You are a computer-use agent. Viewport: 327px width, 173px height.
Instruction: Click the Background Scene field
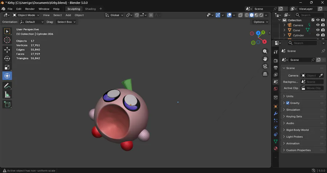point(312,82)
